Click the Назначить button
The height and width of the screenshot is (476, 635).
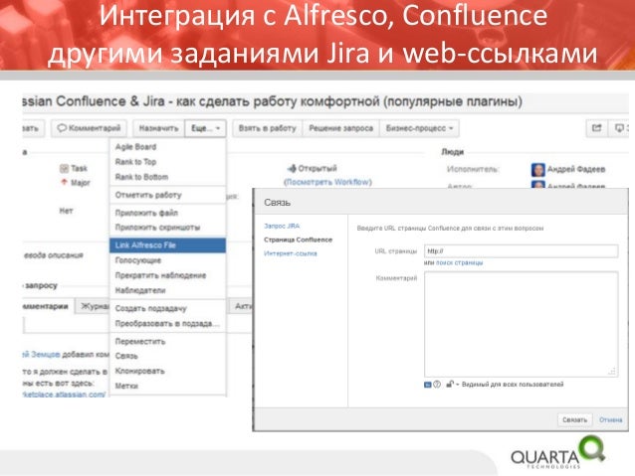tap(159, 128)
